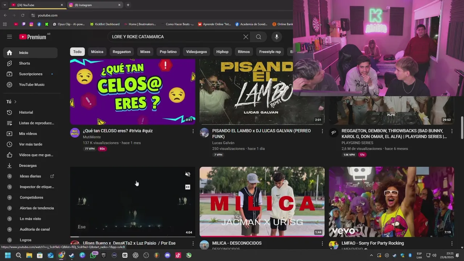Open the PLAYGRND SERIES channel link
The height and width of the screenshot is (261, 464).
pyautogui.click(x=357, y=143)
